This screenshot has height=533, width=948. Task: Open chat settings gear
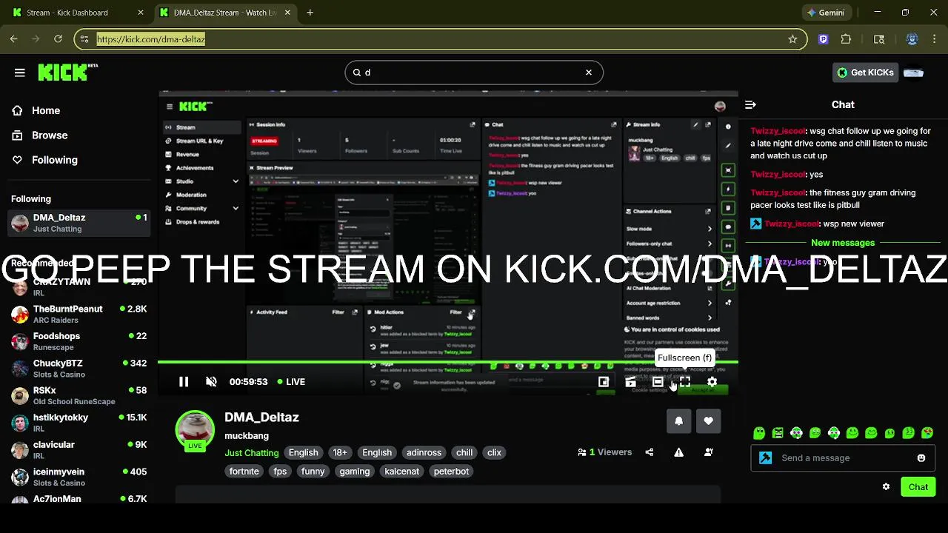886,487
